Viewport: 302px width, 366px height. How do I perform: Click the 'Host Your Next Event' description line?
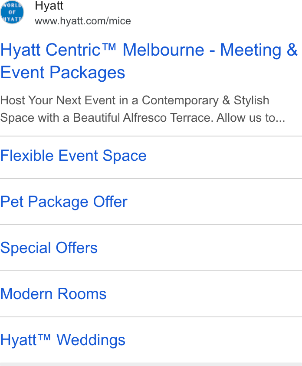coord(135,100)
